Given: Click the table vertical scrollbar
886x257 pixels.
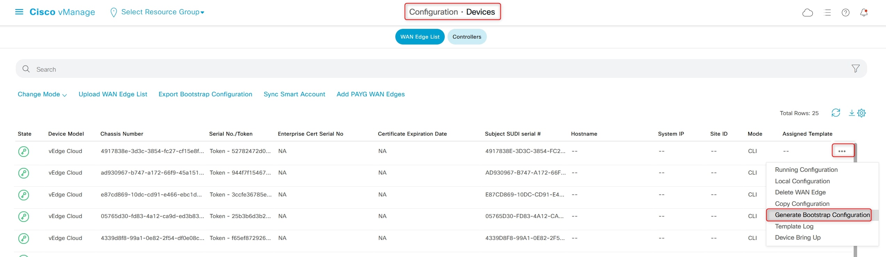Looking at the screenshot, I should 855,200.
